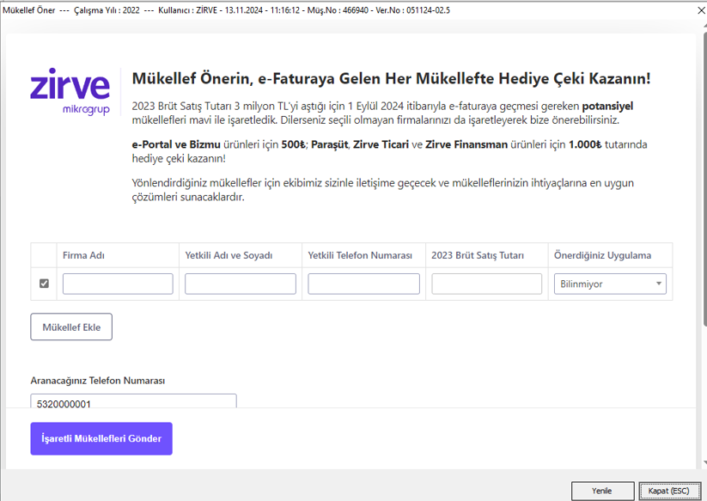707x501 pixels.
Task: Click the Aranacağınız Telefon Numarası field
Action: [x=133, y=401]
